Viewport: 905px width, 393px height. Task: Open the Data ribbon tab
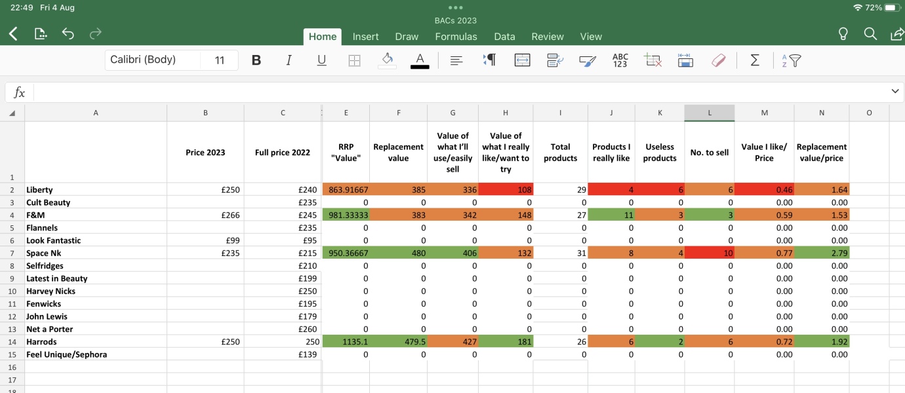click(504, 37)
